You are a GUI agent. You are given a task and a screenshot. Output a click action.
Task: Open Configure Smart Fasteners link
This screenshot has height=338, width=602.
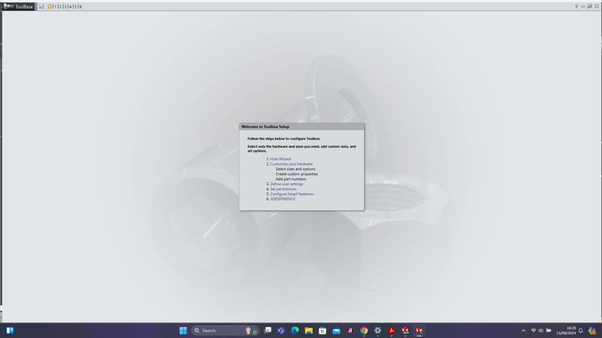[x=292, y=194]
